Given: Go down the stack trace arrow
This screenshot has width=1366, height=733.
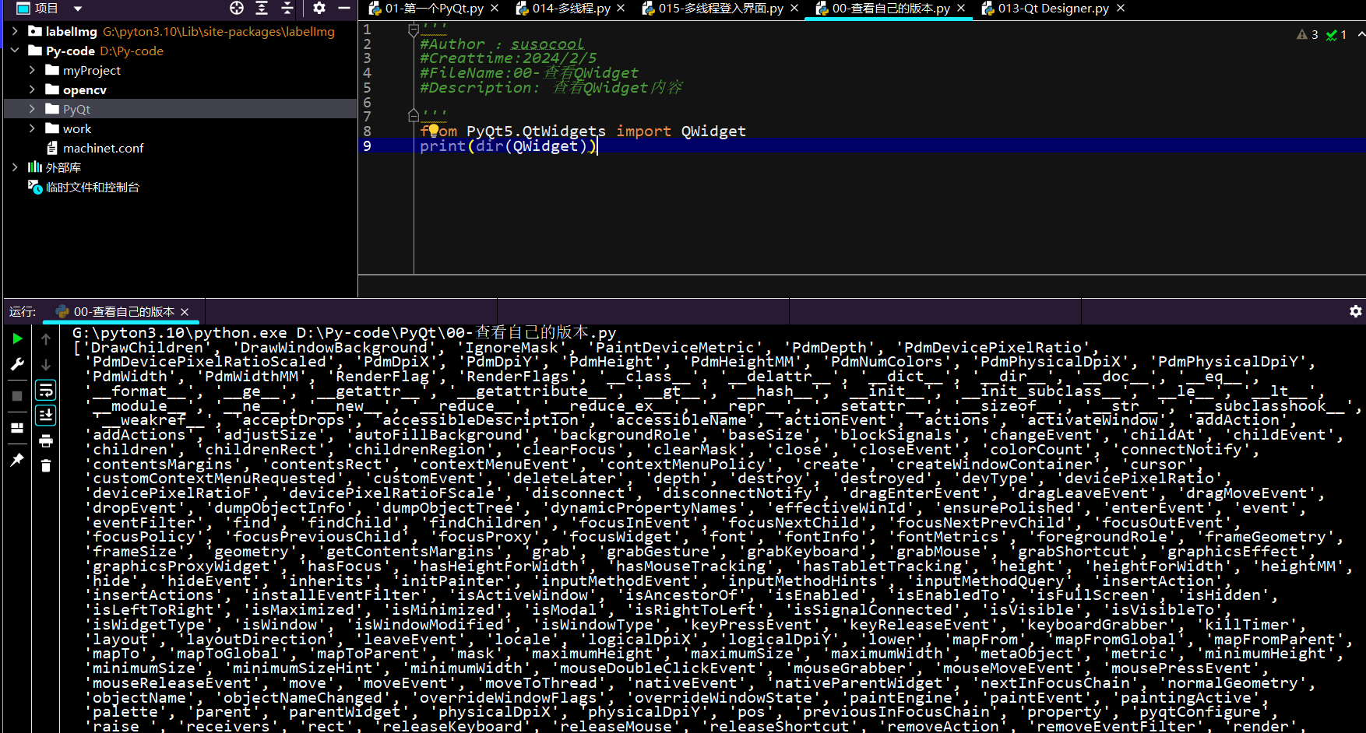Looking at the screenshot, I should (46, 364).
